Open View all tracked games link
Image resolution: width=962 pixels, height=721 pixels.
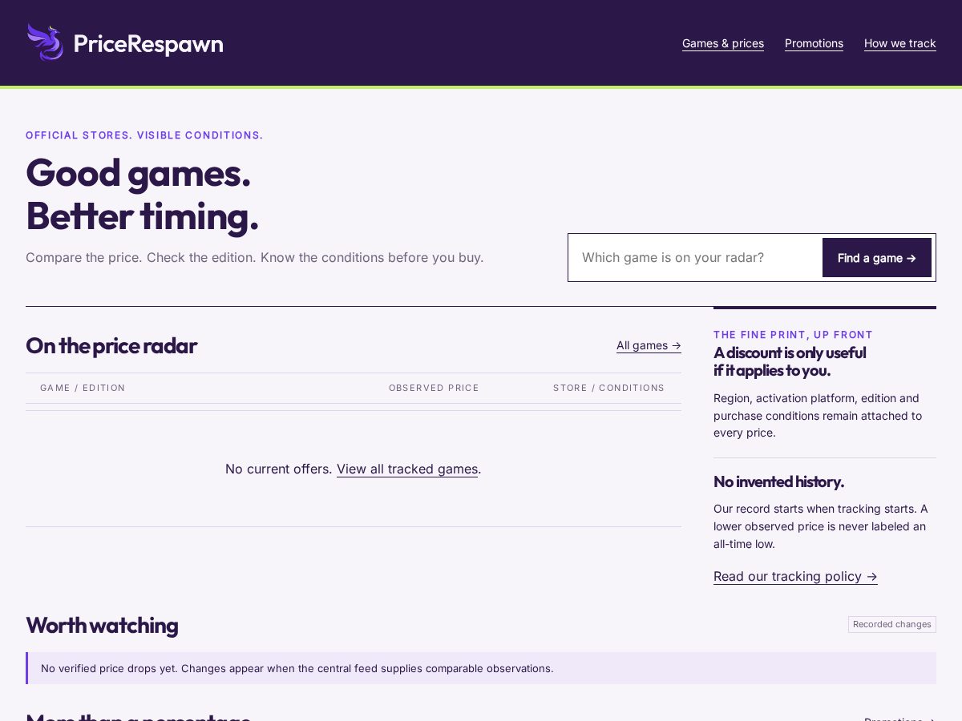tap(407, 469)
